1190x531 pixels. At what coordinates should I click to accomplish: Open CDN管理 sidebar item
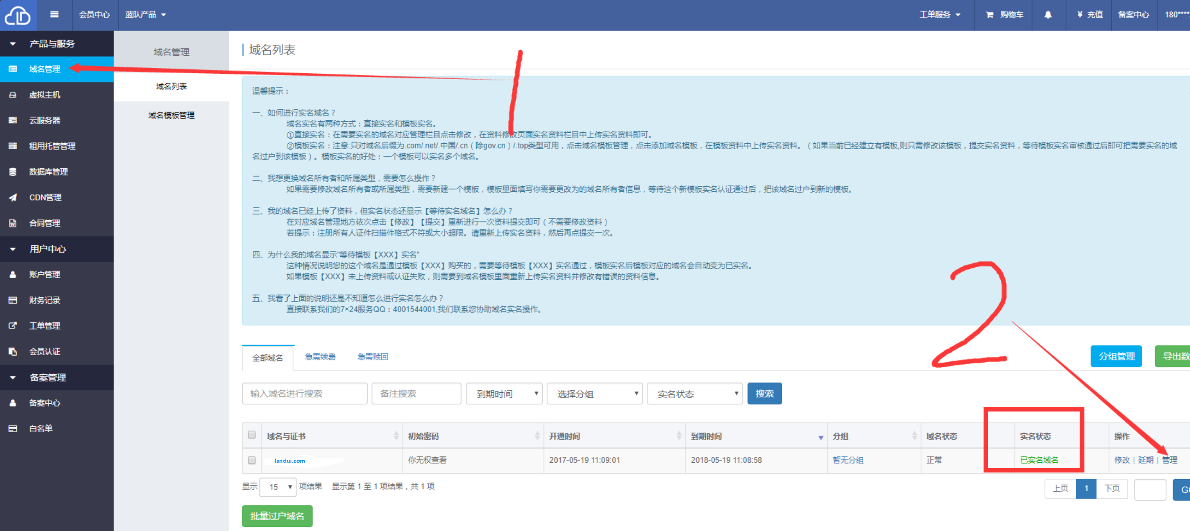click(45, 197)
